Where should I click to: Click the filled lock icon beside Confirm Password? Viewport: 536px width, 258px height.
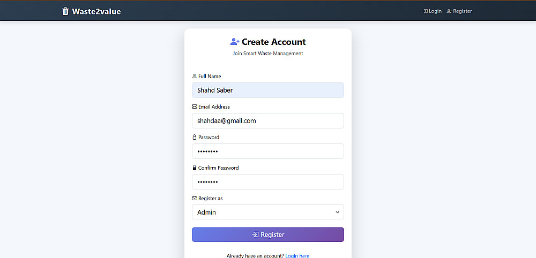click(x=195, y=168)
